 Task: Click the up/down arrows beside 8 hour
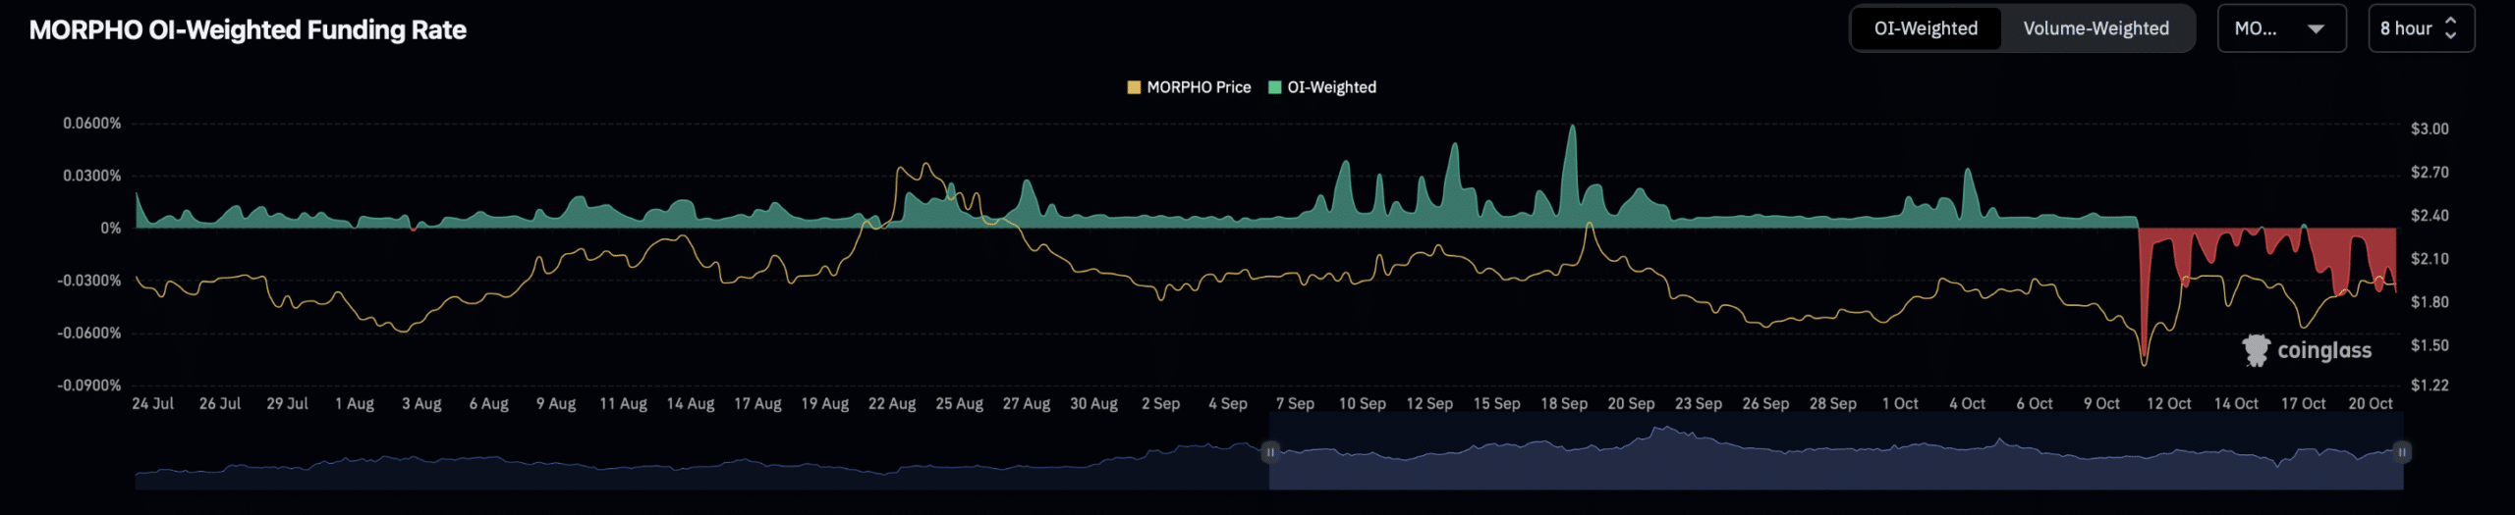[x=2450, y=28]
